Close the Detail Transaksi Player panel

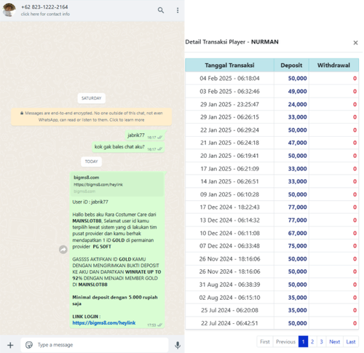coord(355,43)
